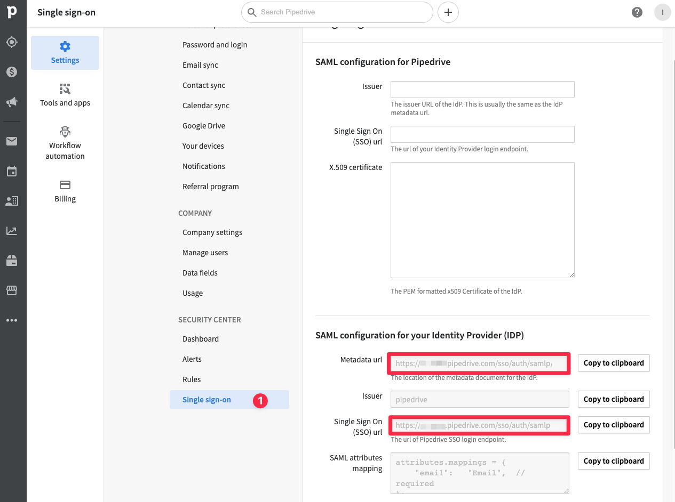Open Mail envelope icon in sidebar
The height and width of the screenshot is (502, 675).
pyautogui.click(x=12, y=141)
